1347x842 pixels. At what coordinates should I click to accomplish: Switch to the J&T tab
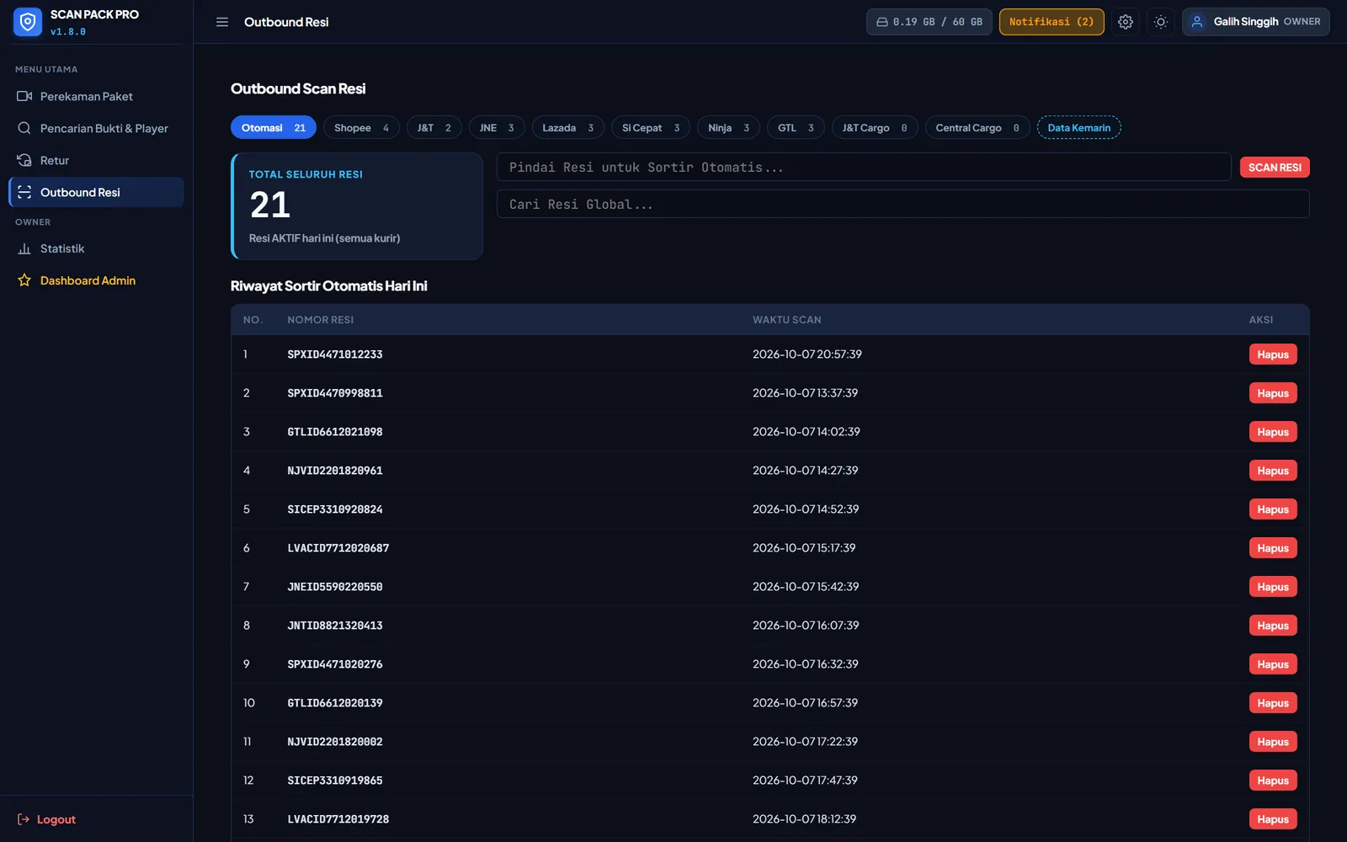click(x=434, y=127)
